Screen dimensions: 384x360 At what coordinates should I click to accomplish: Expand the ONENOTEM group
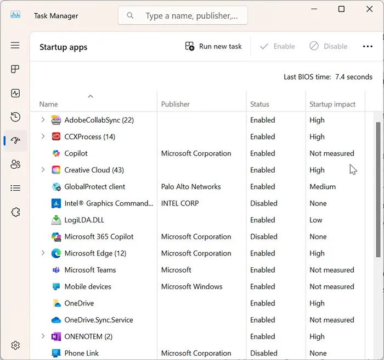pos(43,336)
